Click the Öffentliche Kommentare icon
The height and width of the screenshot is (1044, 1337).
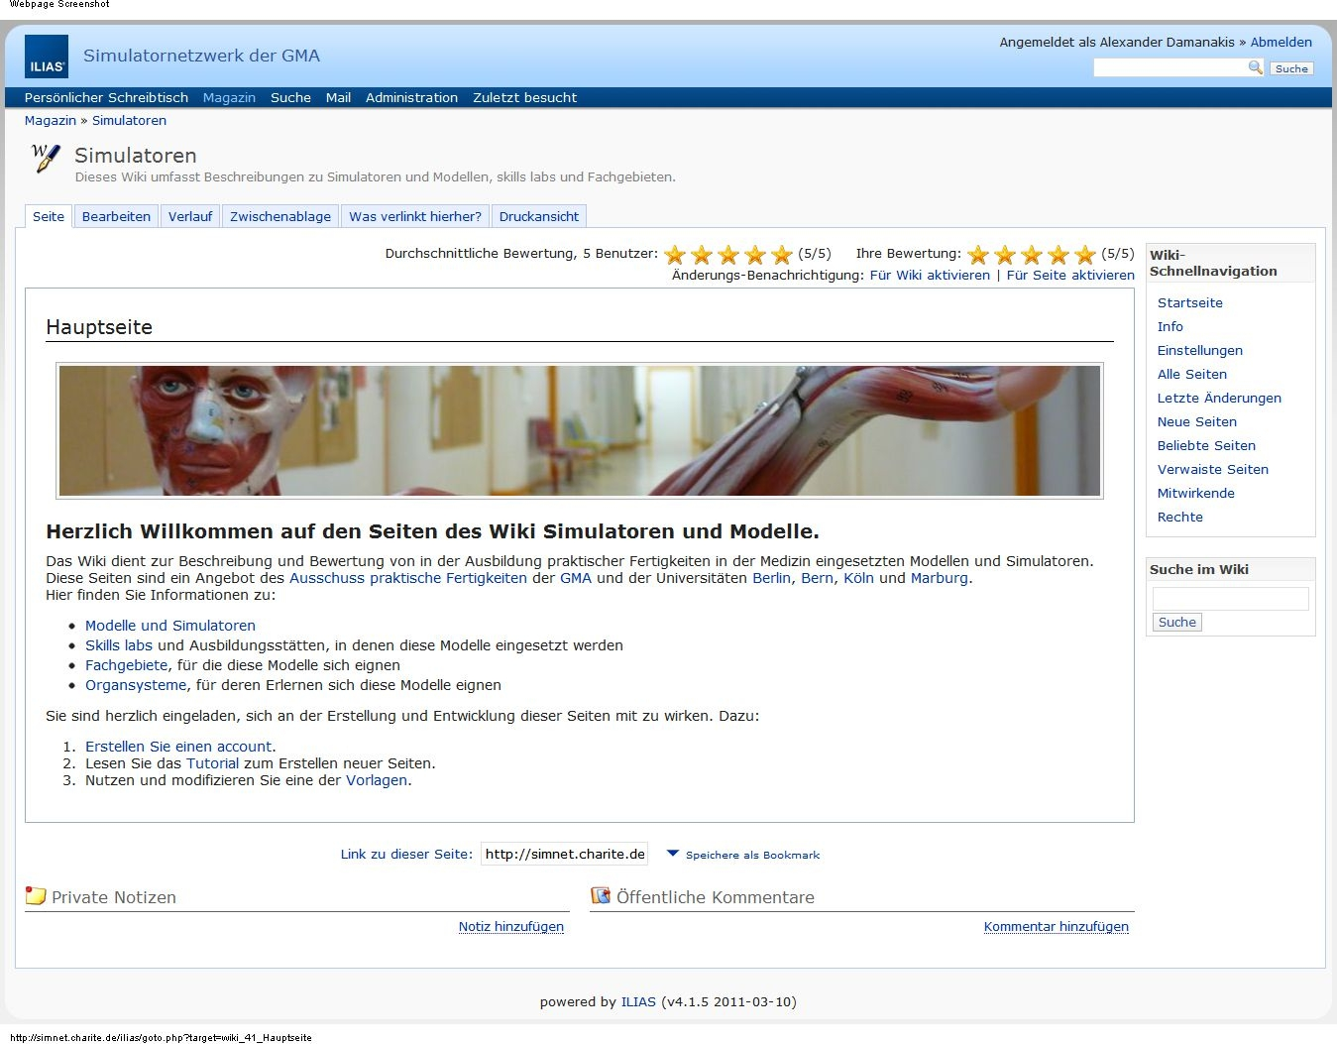(601, 896)
